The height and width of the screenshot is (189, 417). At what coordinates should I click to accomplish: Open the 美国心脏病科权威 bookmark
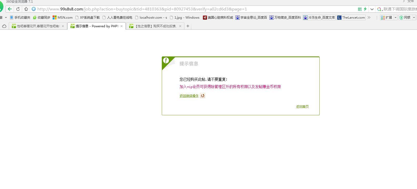pyautogui.click(x=218, y=18)
